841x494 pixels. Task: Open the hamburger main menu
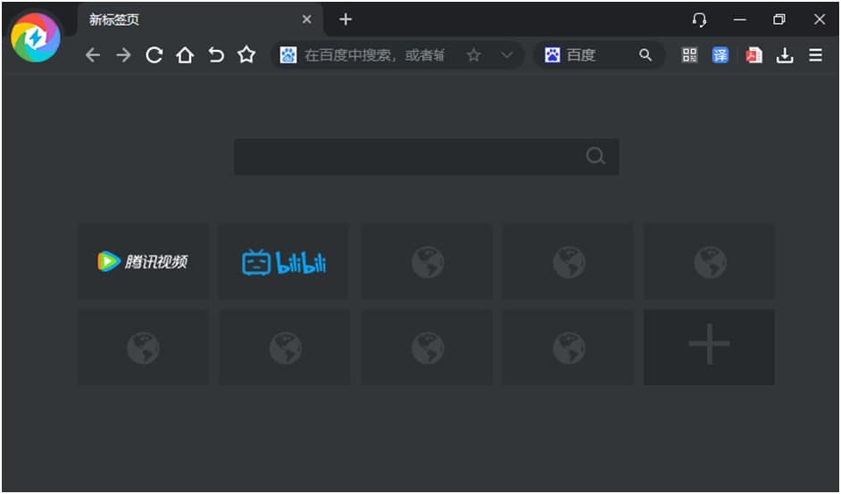tap(815, 54)
